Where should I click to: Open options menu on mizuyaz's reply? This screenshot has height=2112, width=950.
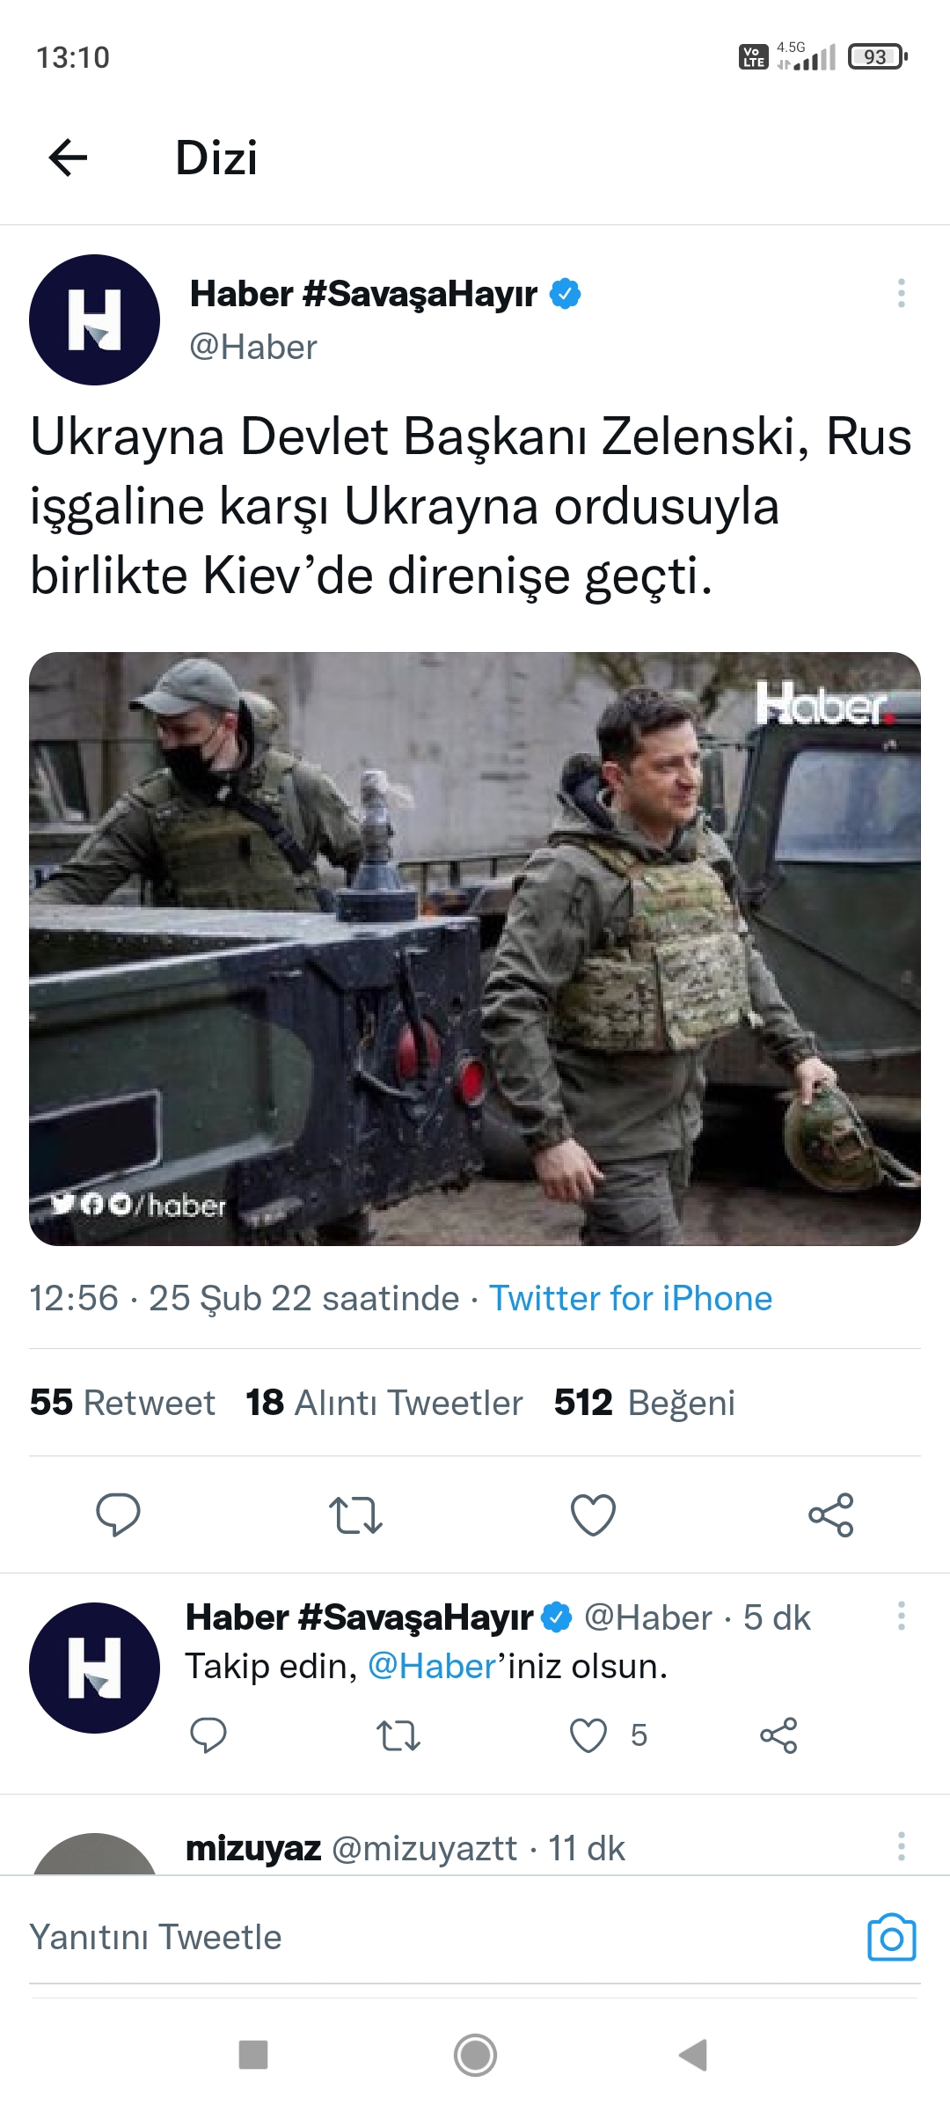point(901,1846)
